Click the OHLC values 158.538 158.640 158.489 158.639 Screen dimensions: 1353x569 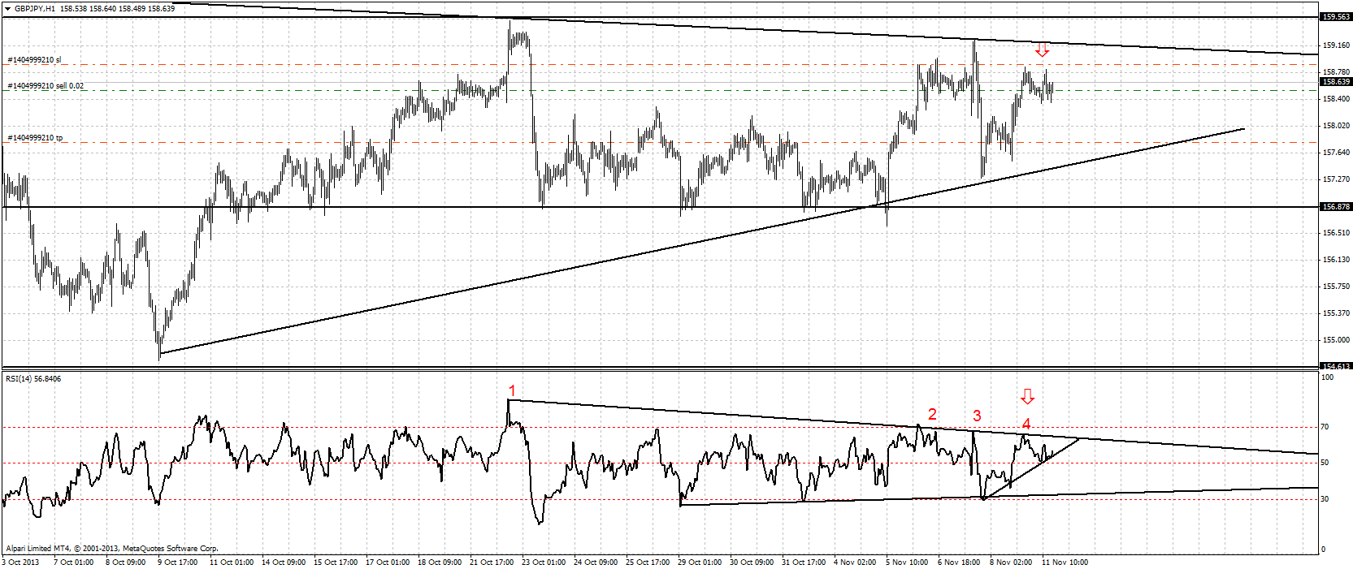click(118, 8)
